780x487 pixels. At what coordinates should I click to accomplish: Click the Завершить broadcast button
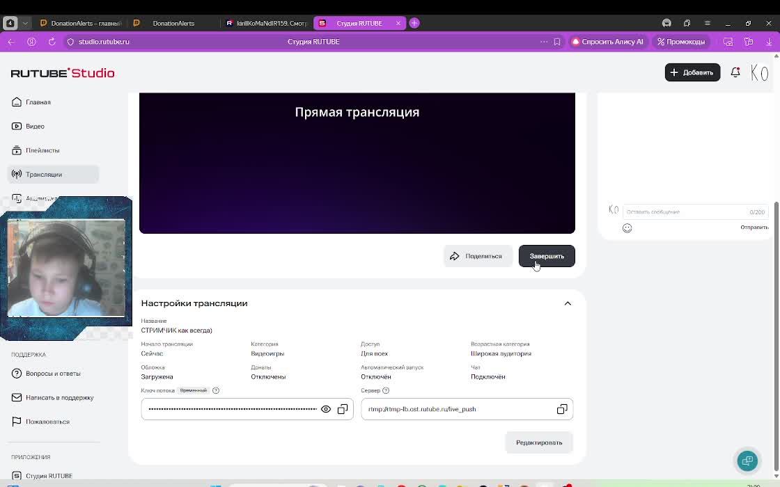547,256
